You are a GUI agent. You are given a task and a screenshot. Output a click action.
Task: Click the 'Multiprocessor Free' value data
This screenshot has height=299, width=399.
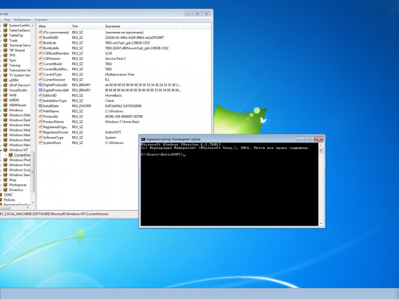[120, 74]
